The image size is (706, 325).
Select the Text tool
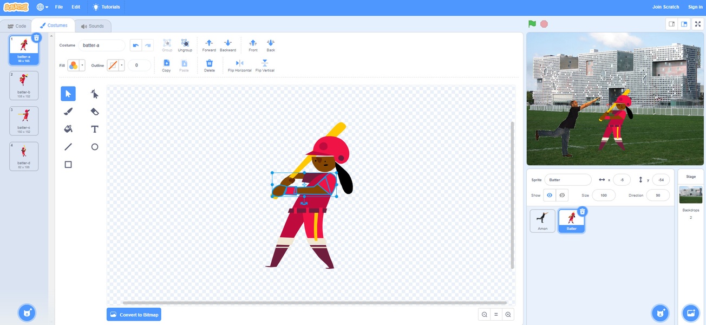(95, 129)
